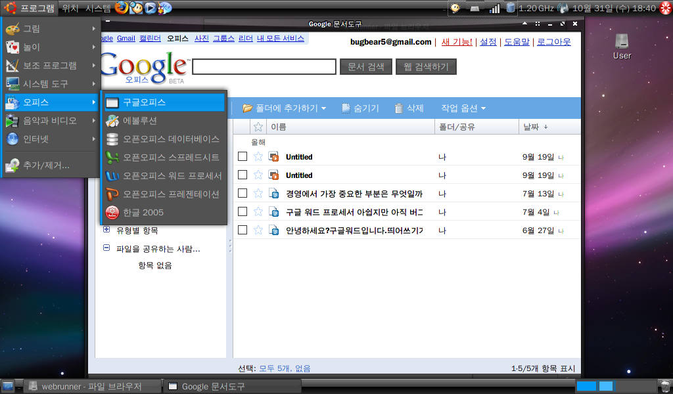
Task: Click the 모두 5개 selection link
Action: (275, 368)
